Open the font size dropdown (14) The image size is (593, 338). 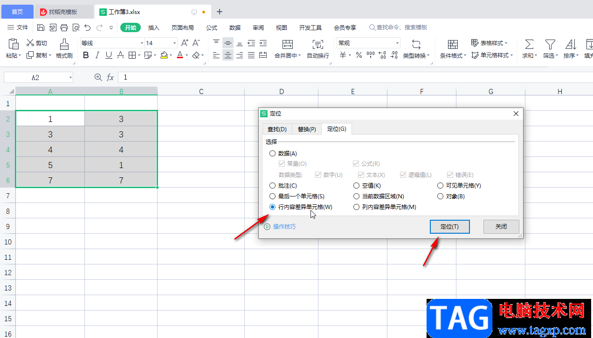pos(175,43)
